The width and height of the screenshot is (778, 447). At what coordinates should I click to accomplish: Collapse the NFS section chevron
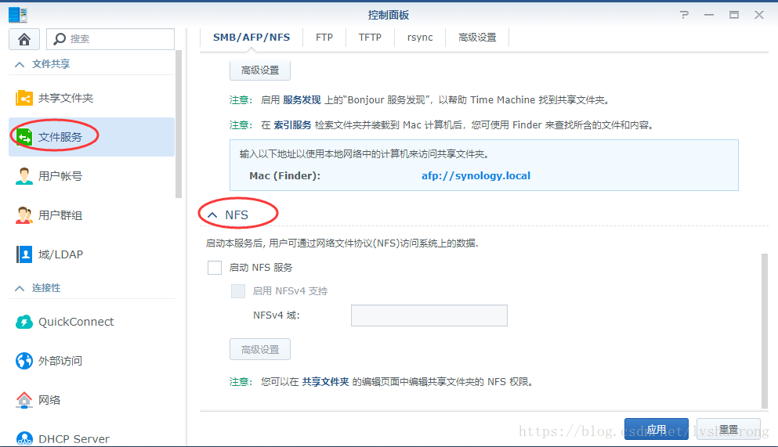point(212,215)
